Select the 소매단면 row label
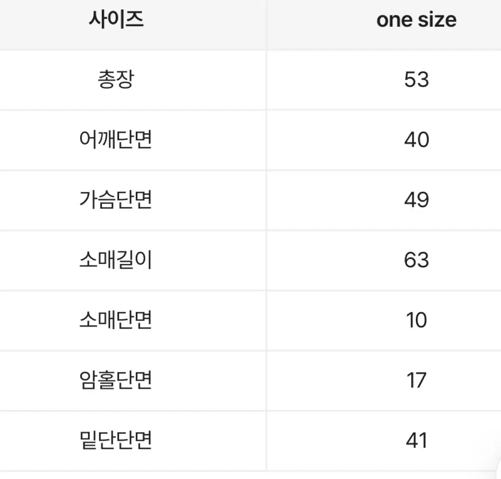This screenshot has width=501, height=479. pyautogui.click(x=116, y=320)
